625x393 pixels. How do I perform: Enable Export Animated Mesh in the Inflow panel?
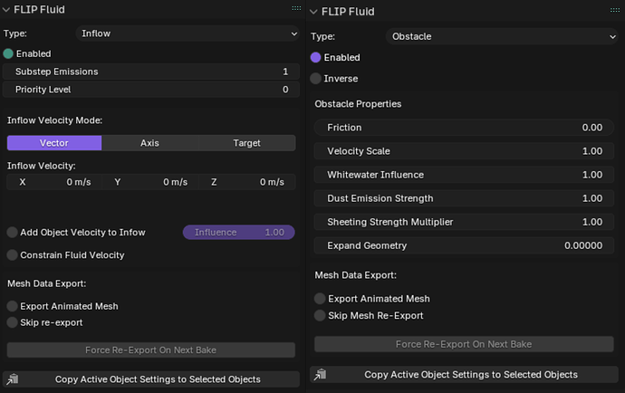tap(13, 306)
